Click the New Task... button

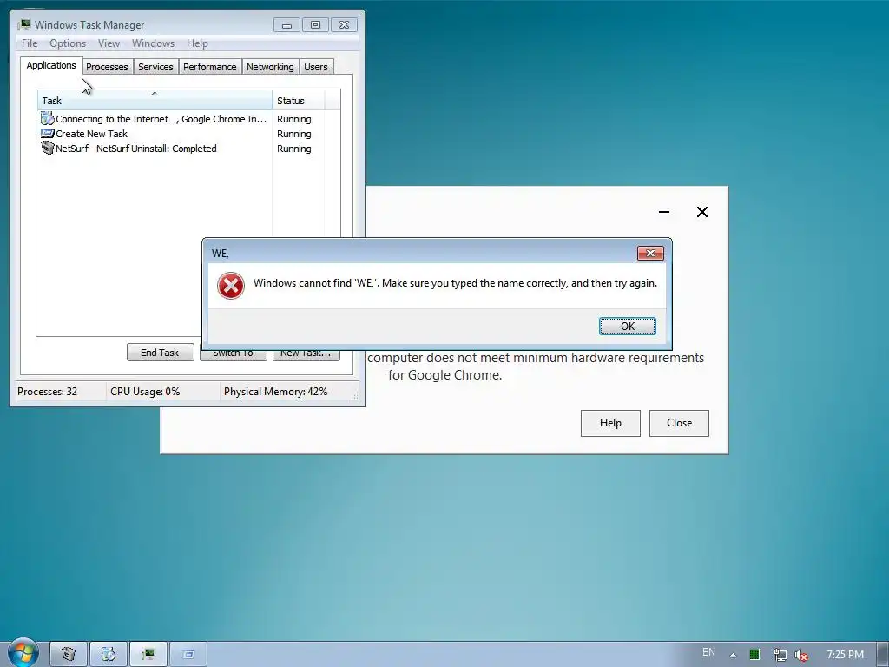306,355
